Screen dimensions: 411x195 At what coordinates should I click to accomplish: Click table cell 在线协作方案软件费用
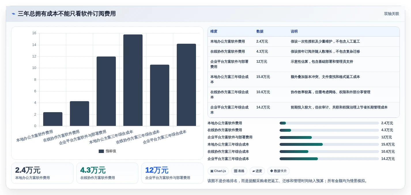[228, 51]
